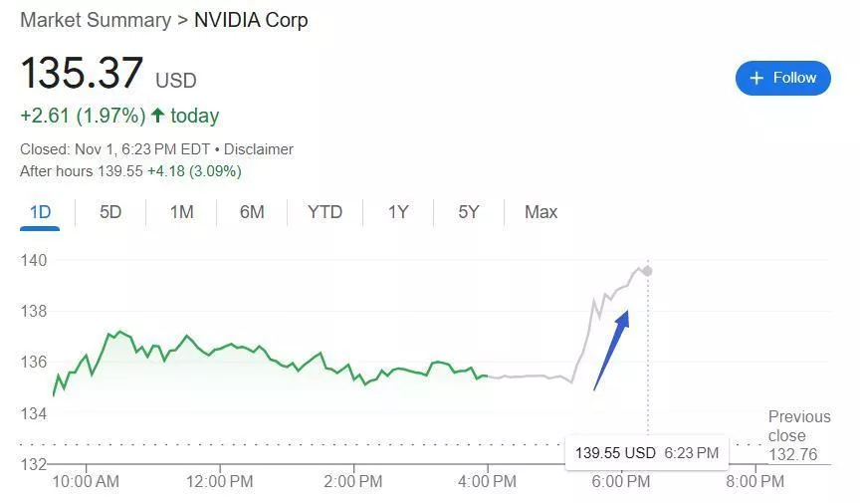Click the Previous close 132.76 label
Viewport: 860px width, 503px height.
[x=798, y=435]
